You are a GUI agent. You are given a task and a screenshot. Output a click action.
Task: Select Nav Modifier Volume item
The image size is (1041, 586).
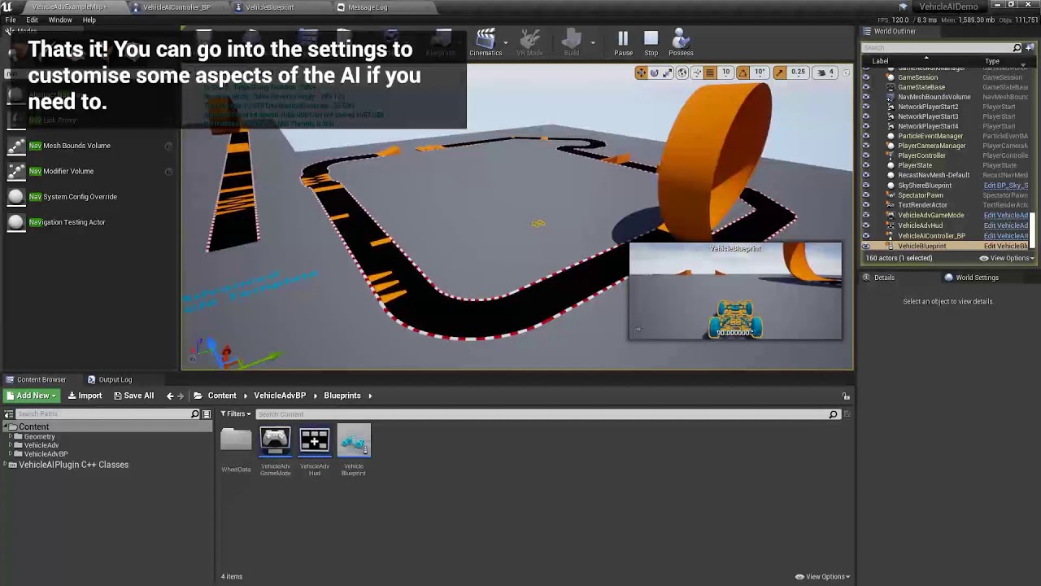(x=89, y=171)
